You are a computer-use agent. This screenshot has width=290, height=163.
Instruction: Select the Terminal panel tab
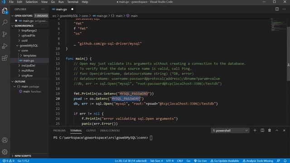[x=76, y=130]
